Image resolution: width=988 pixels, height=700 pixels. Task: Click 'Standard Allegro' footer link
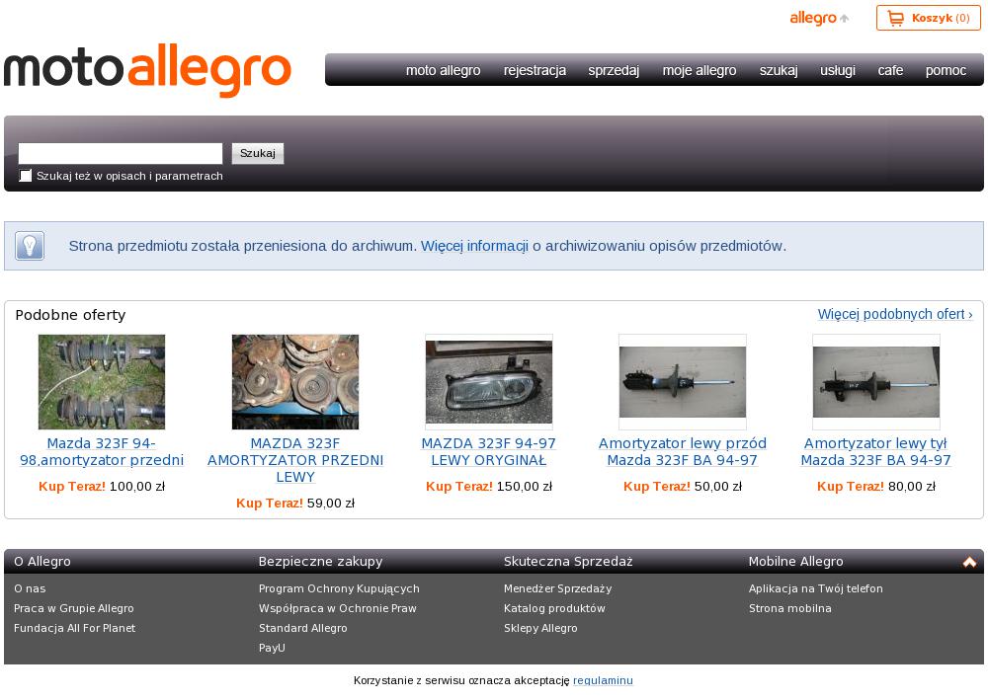pos(303,628)
